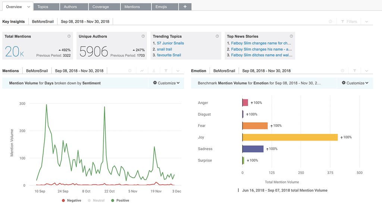Click help icon on Top News Stories card
382x209 pixels.
291,36
